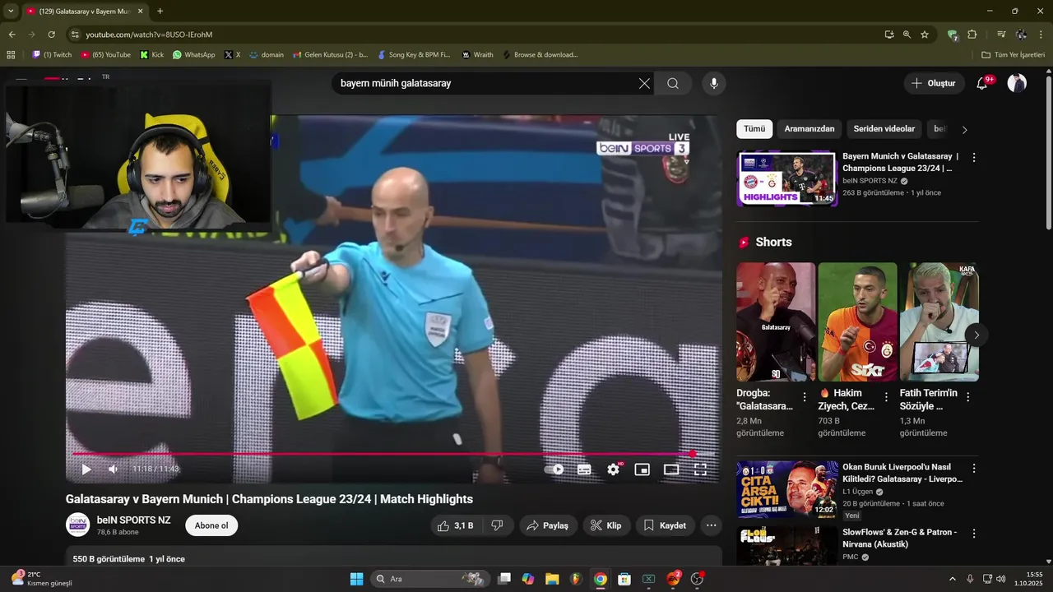1053x592 pixels.
Task: Open WhatsApp bookmark
Action: 194,55
